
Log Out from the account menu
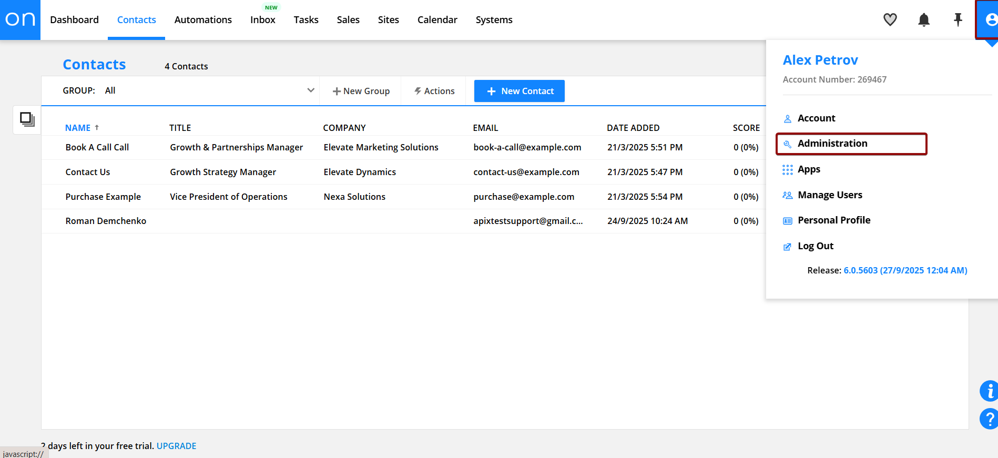(x=815, y=246)
